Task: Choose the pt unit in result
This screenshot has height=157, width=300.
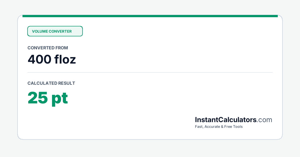Action: tap(60, 98)
